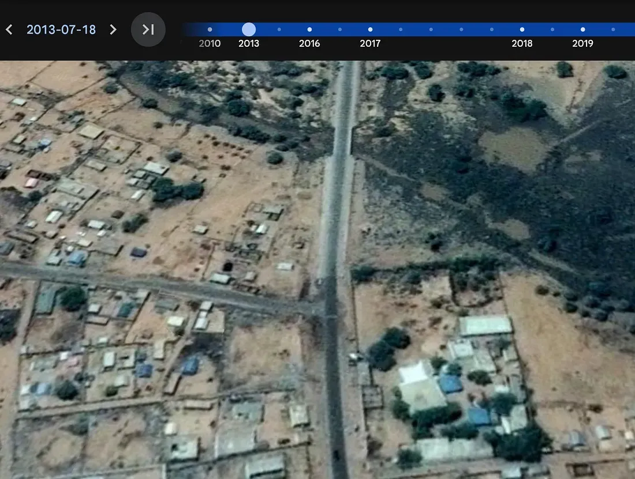Screen dimensions: 635x479
Task: Skip to the latest imagery
Action: (148, 29)
